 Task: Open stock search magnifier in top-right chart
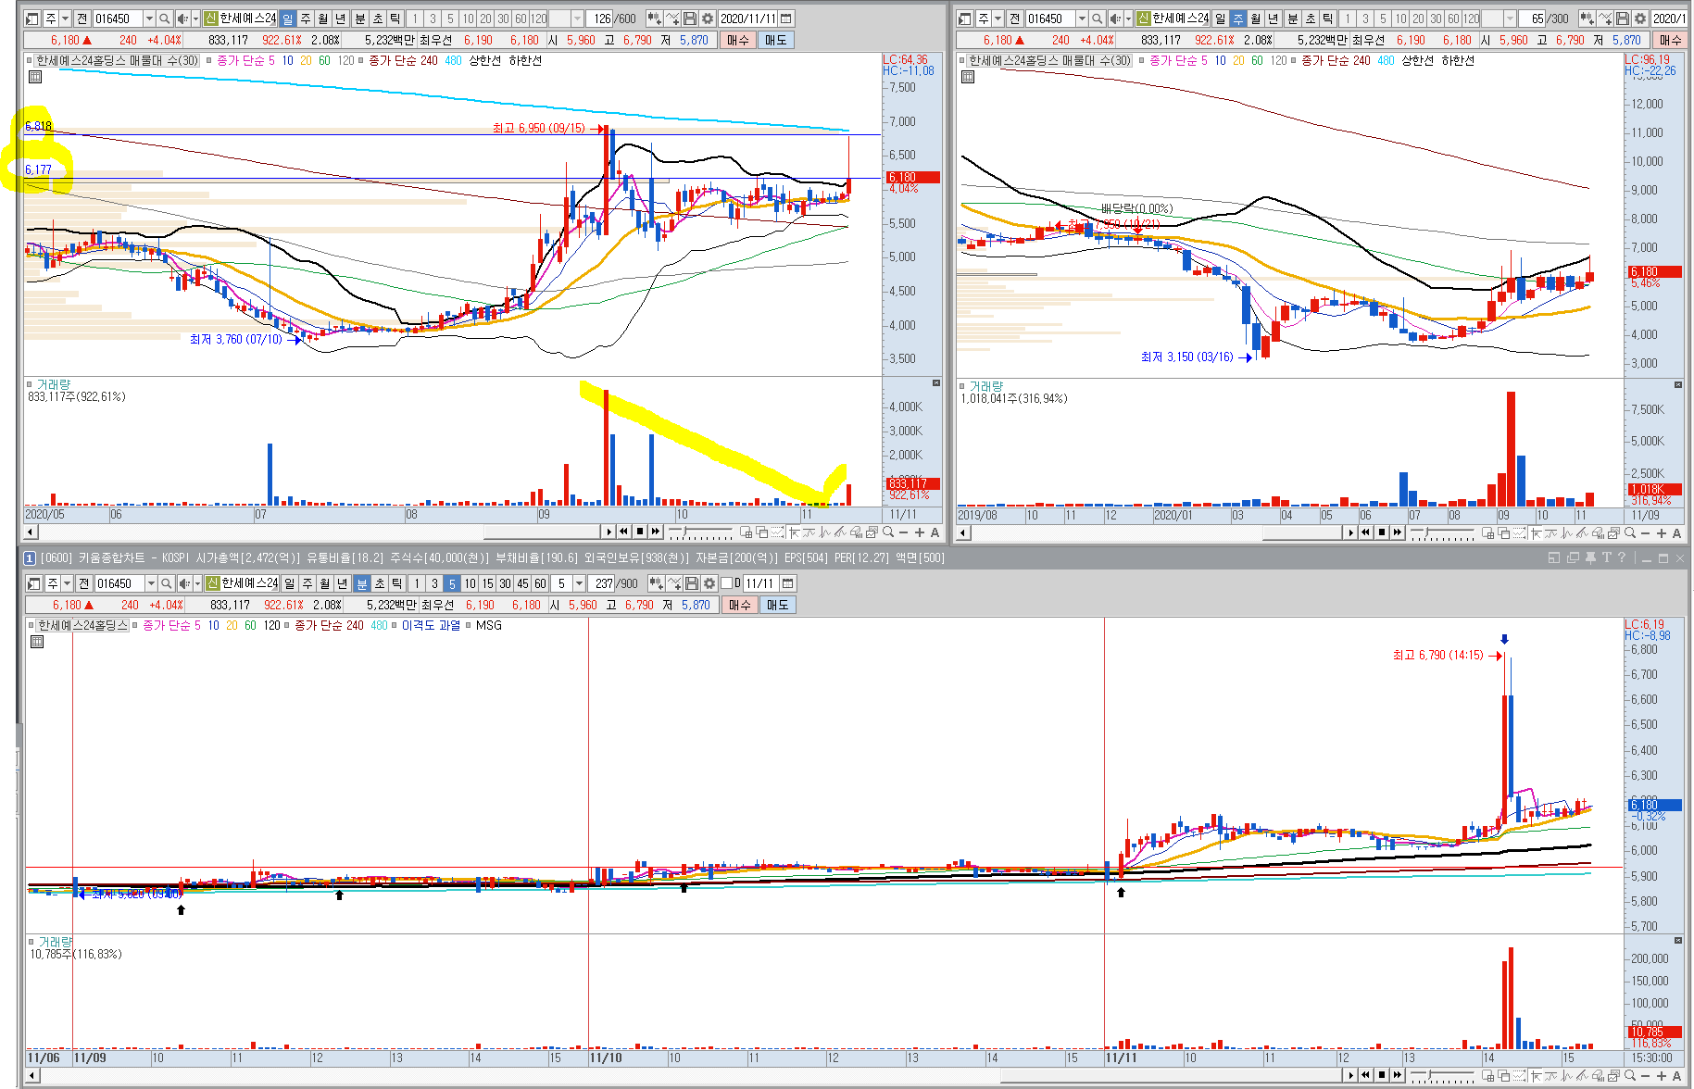point(1097,19)
